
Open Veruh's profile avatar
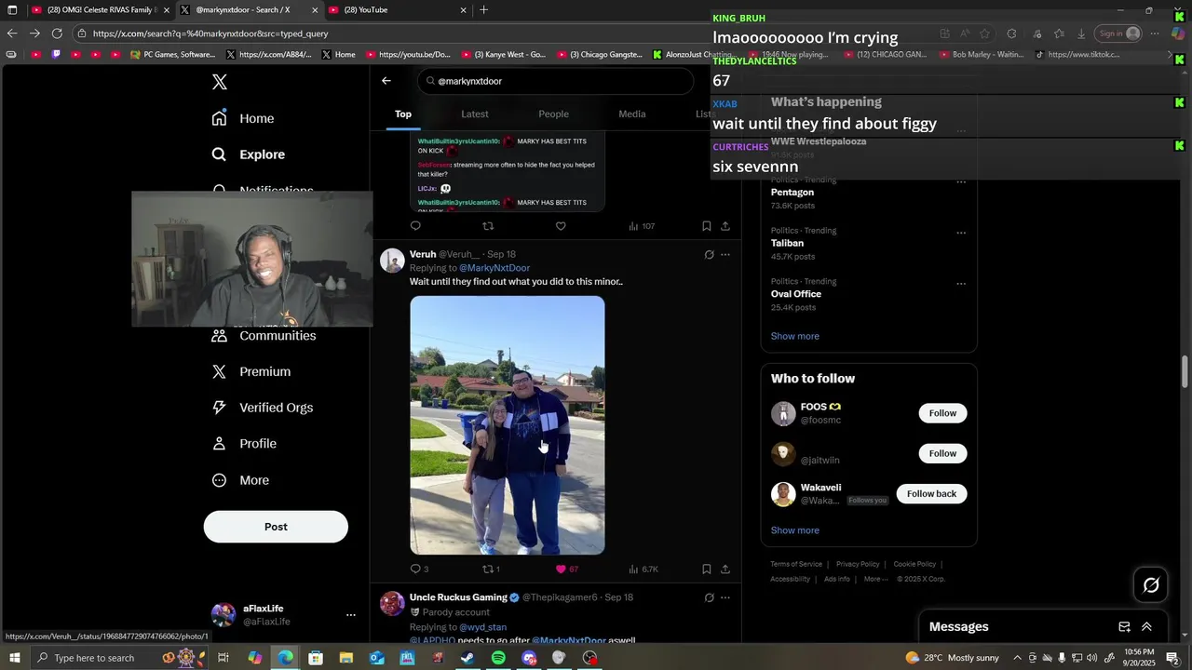(392, 261)
